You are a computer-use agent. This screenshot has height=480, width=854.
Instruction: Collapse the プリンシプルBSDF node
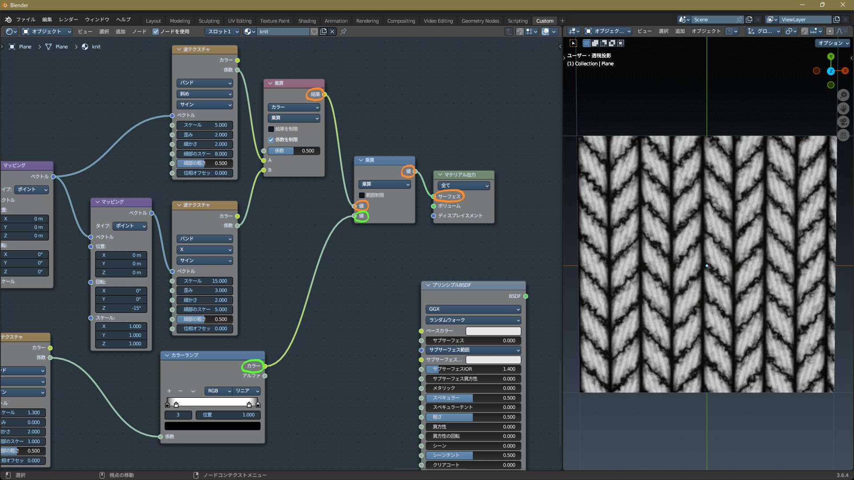tap(428, 285)
